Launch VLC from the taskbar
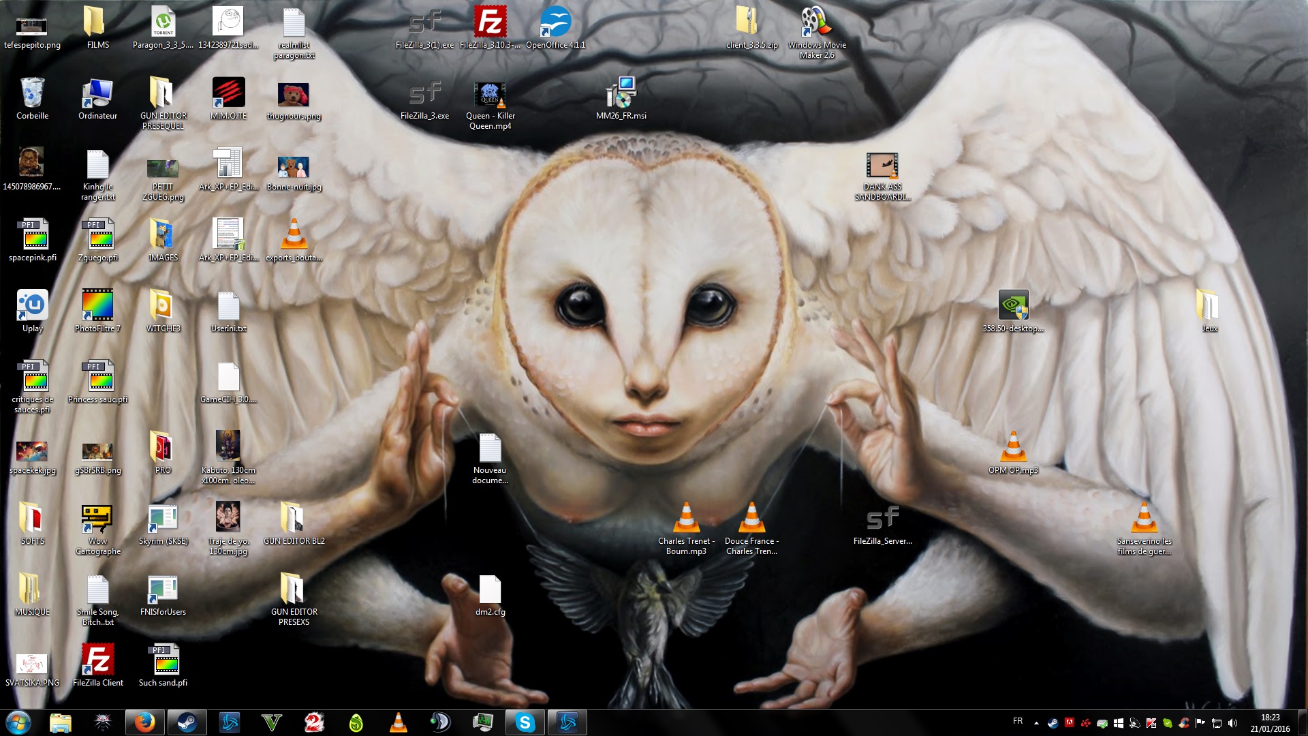The height and width of the screenshot is (736, 1308). click(x=398, y=722)
